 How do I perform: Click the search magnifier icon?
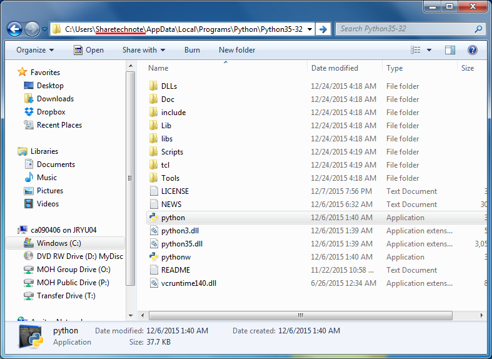pos(478,29)
